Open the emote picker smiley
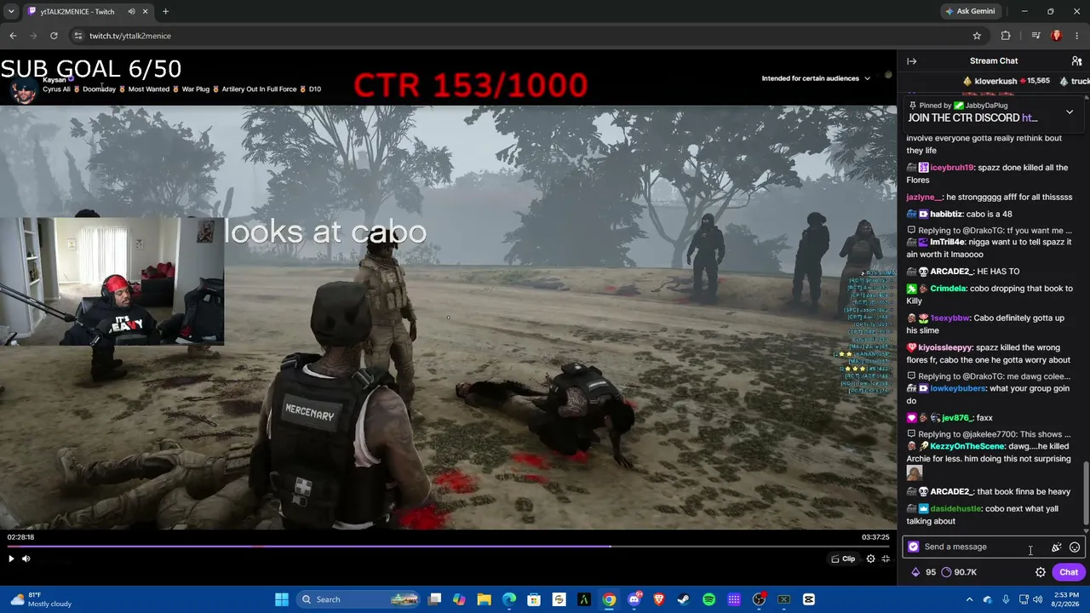1090x613 pixels. [1075, 547]
